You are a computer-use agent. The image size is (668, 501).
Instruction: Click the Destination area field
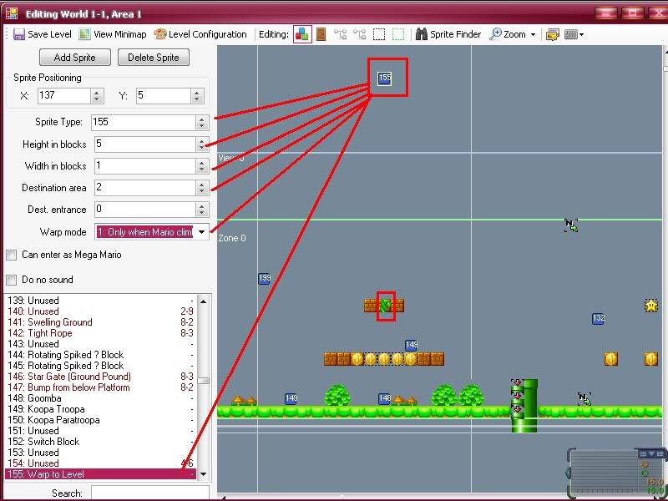pos(144,187)
